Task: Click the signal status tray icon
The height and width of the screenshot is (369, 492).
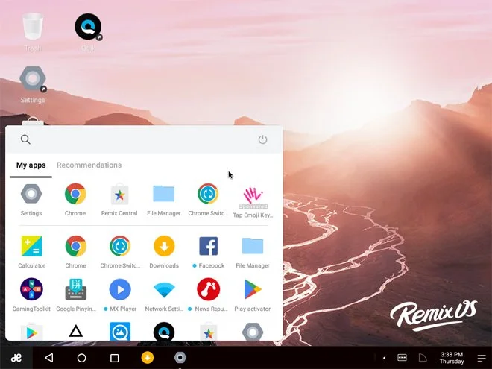Action: coord(423,357)
